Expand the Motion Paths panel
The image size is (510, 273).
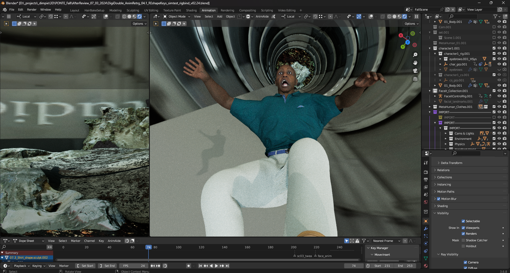(x=446, y=192)
